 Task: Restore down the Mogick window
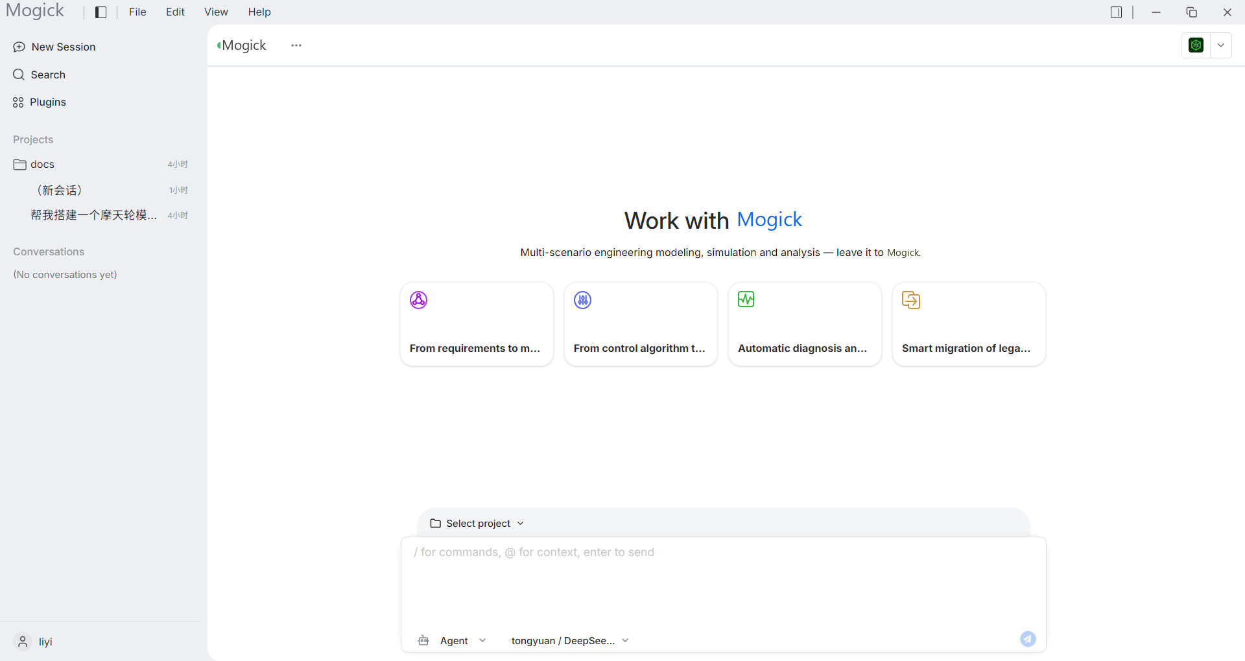point(1192,12)
